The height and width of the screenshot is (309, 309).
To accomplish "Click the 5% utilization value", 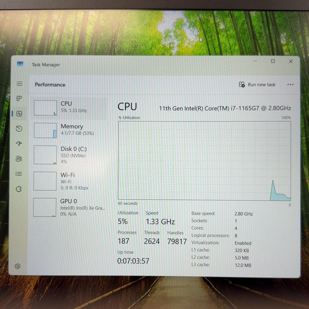I will point(123,221).
